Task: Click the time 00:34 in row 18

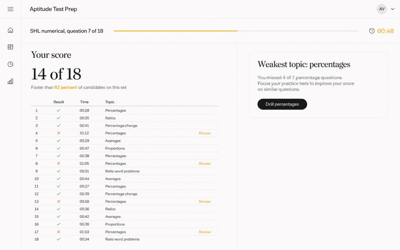Action: 84,239
